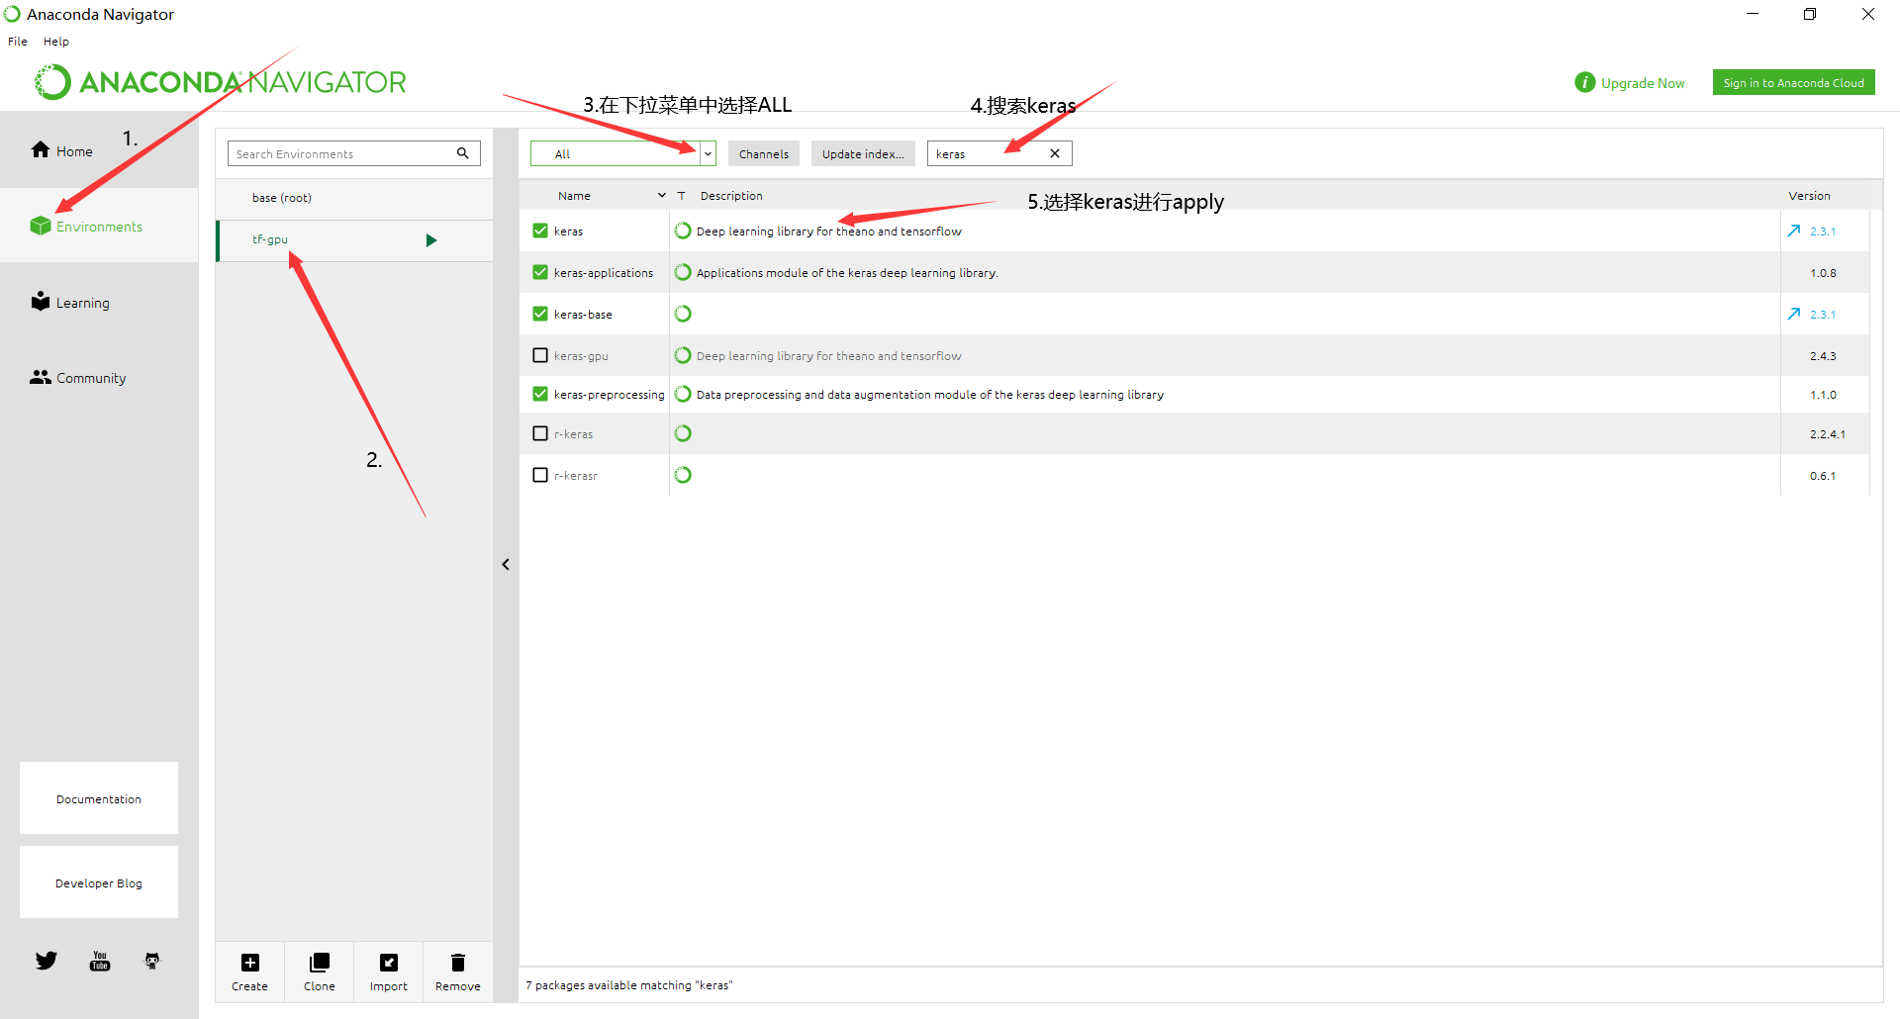Click the keras update arrow icon
The height and width of the screenshot is (1019, 1900).
1794,231
